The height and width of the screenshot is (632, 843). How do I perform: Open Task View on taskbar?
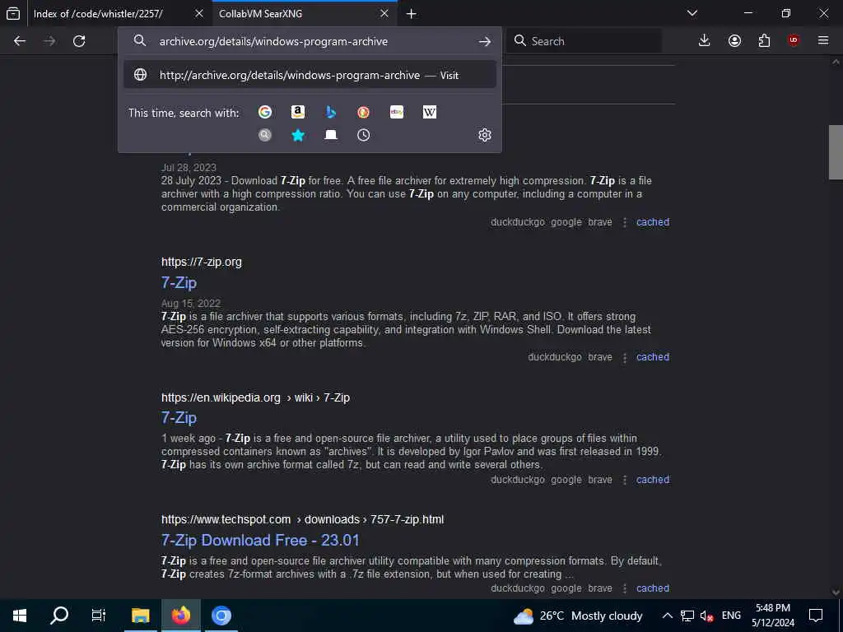[99, 616]
